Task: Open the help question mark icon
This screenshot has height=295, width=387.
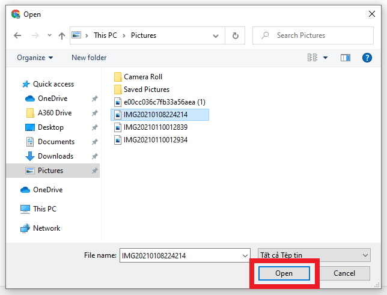Action: click(x=367, y=58)
